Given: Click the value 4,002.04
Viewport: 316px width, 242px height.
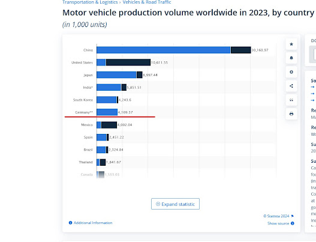Looking at the screenshot, I should coord(125,125).
